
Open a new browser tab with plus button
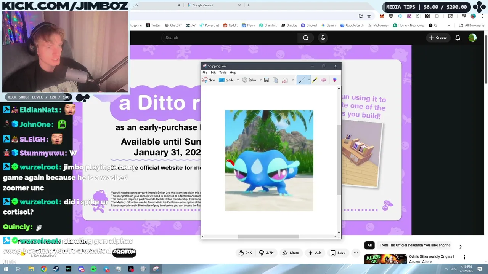249,5
